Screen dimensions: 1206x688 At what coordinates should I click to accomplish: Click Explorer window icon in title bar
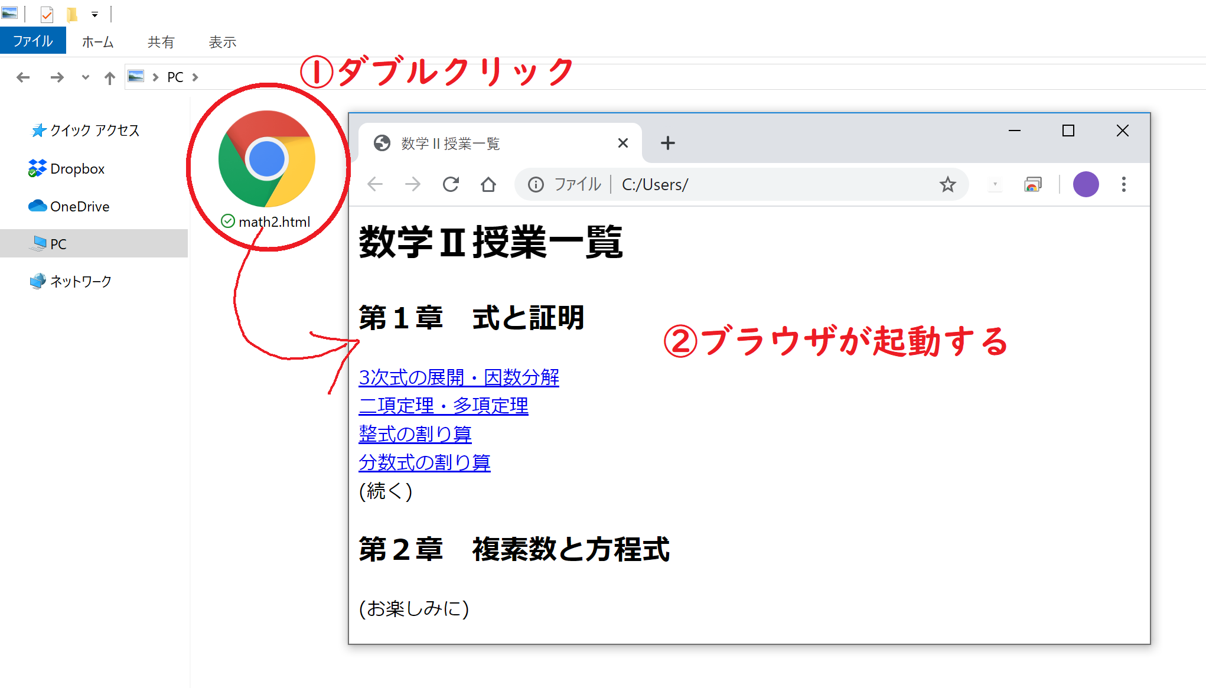[x=9, y=12]
